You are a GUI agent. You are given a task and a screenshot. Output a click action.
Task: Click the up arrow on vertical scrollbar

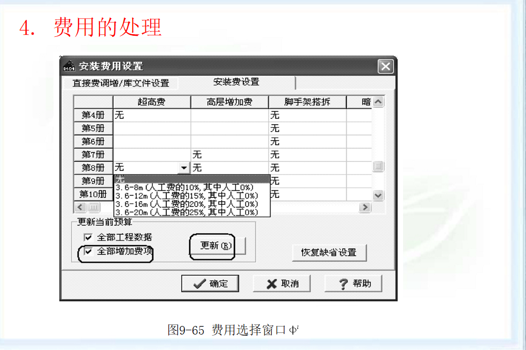point(377,101)
